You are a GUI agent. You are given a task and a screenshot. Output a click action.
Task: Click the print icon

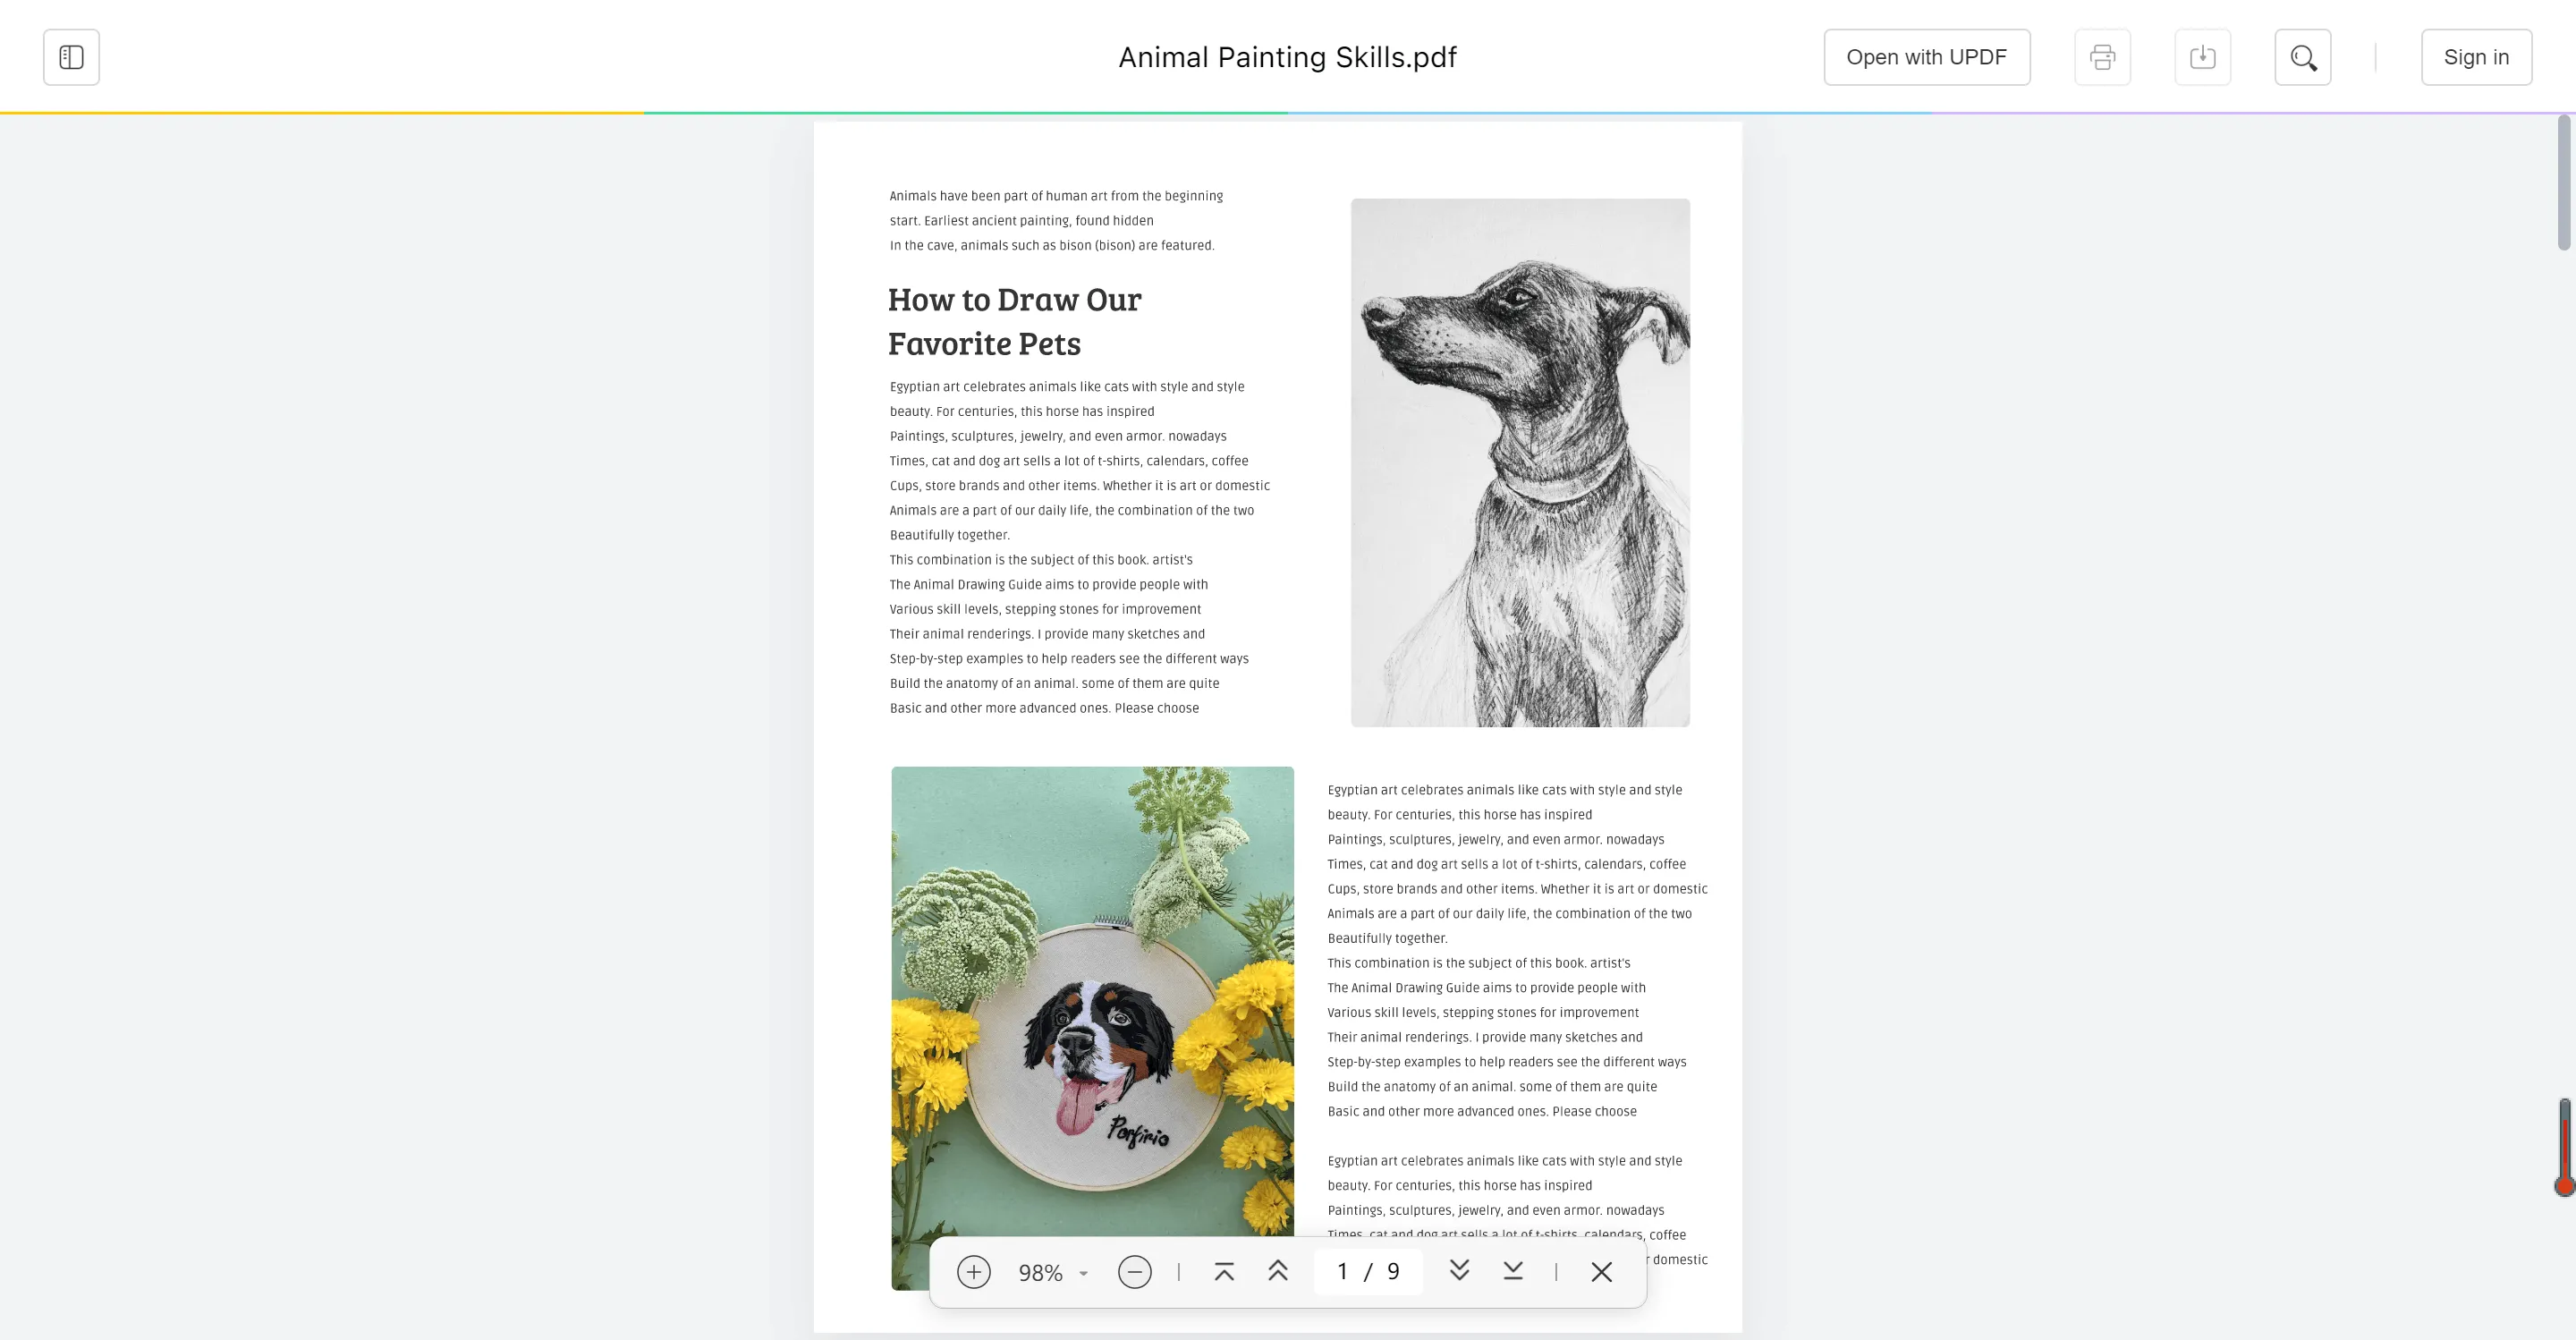2102,56
